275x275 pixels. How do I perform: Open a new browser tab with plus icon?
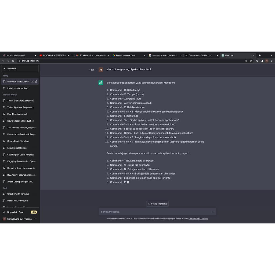pyautogui.click(x=260, y=56)
